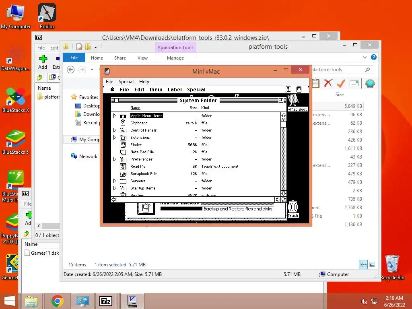The height and width of the screenshot is (309, 412).
Task: Click System Folder horizontal scroll right arrow
Action: point(278,200)
